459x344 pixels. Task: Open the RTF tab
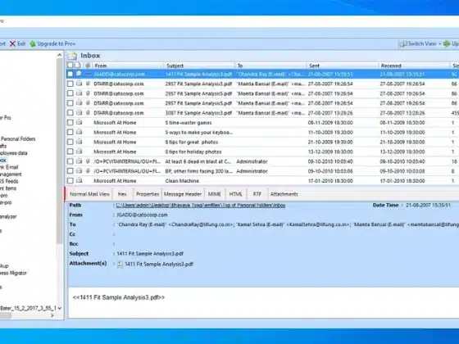(257, 194)
